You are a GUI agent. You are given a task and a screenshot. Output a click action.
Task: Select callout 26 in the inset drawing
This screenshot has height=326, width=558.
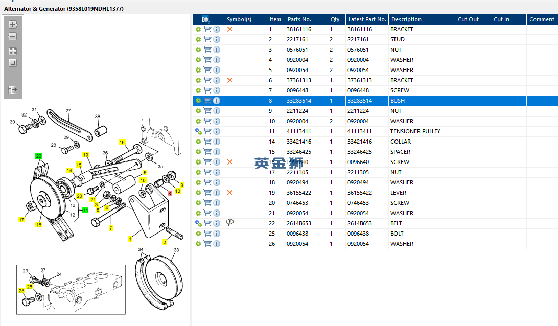click(30, 287)
